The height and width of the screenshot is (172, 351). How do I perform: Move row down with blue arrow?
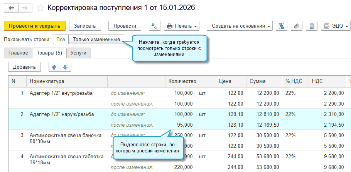tap(65, 67)
